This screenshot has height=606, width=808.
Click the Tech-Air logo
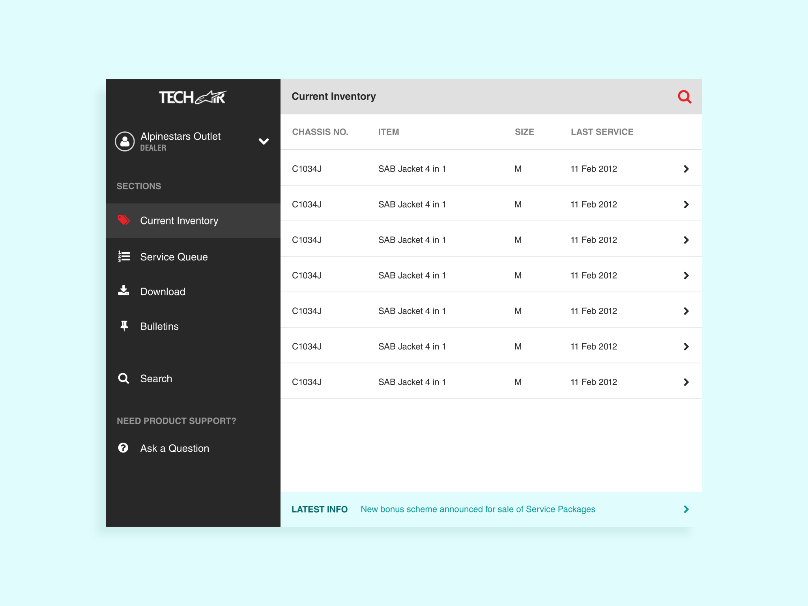(192, 97)
